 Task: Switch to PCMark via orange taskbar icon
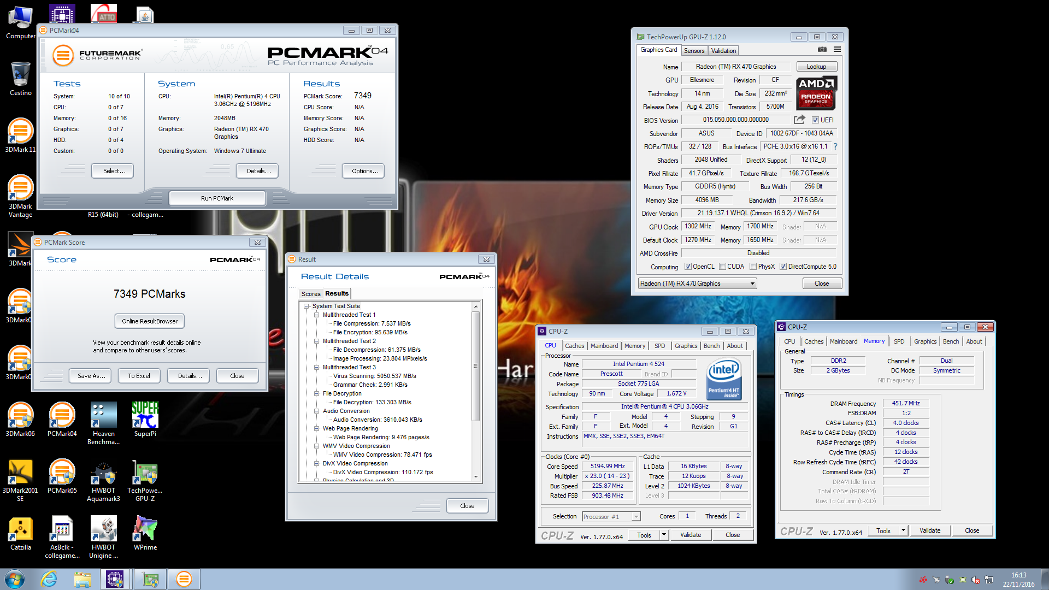(x=184, y=579)
